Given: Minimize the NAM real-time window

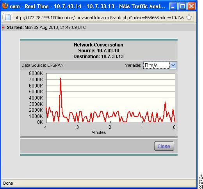Looking at the screenshot, I should click(x=173, y=6).
